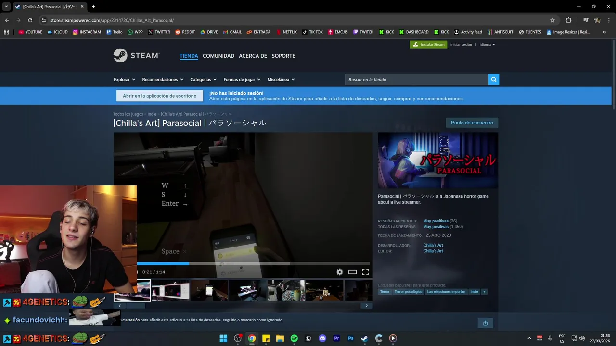Expand the Recomendaciones dropdown
The image size is (616, 346).
click(163, 80)
